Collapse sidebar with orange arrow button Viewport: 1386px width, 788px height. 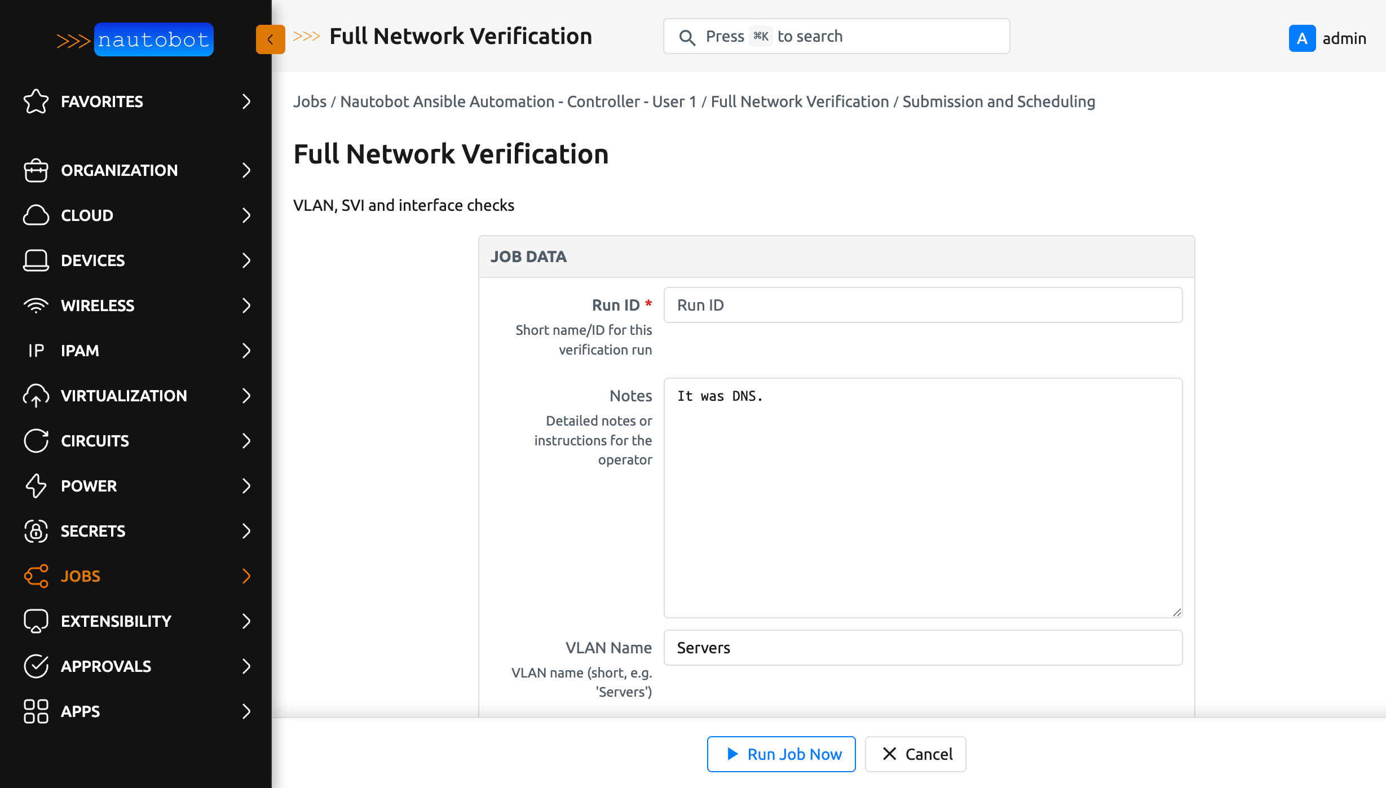point(270,39)
